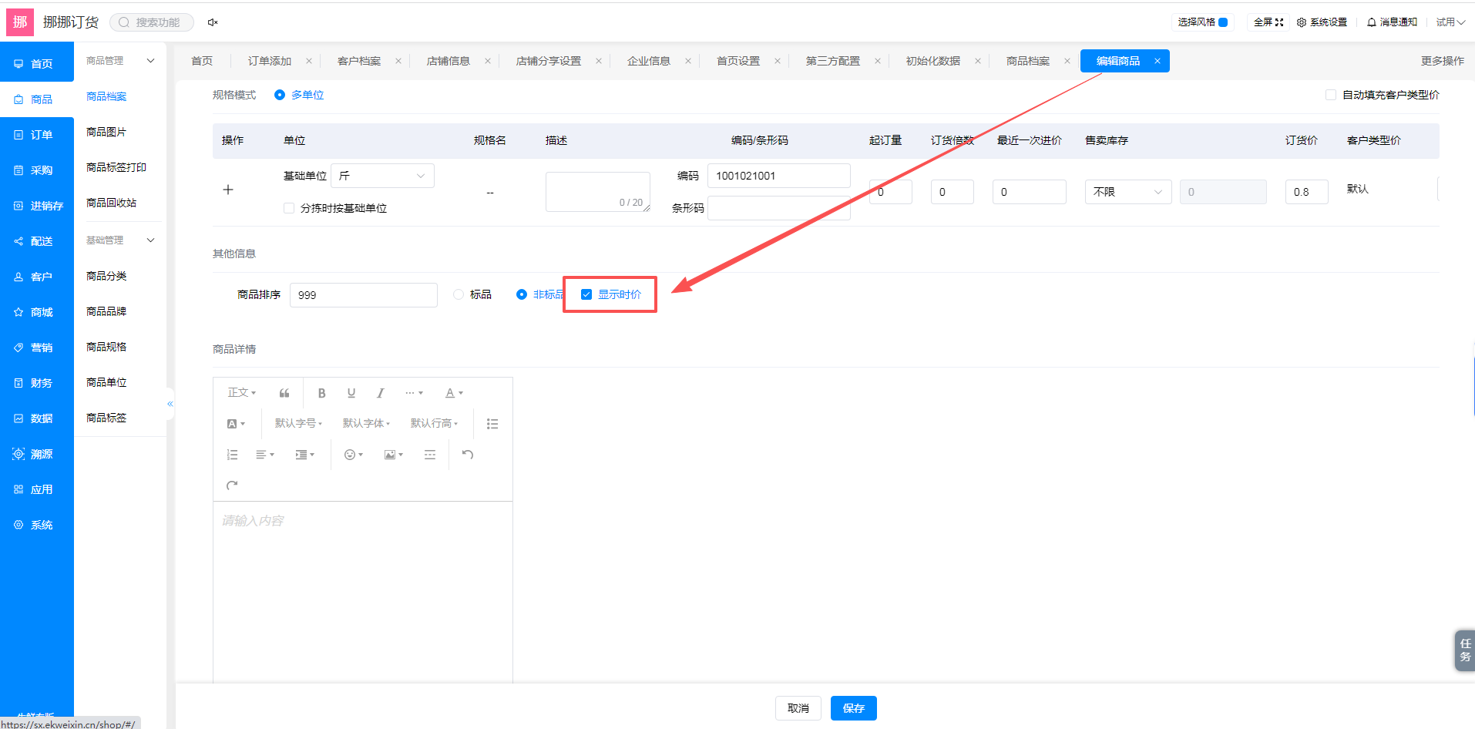Click the 商品排序 input field
Image resolution: width=1475 pixels, height=729 pixels.
pyautogui.click(x=364, y=295)
